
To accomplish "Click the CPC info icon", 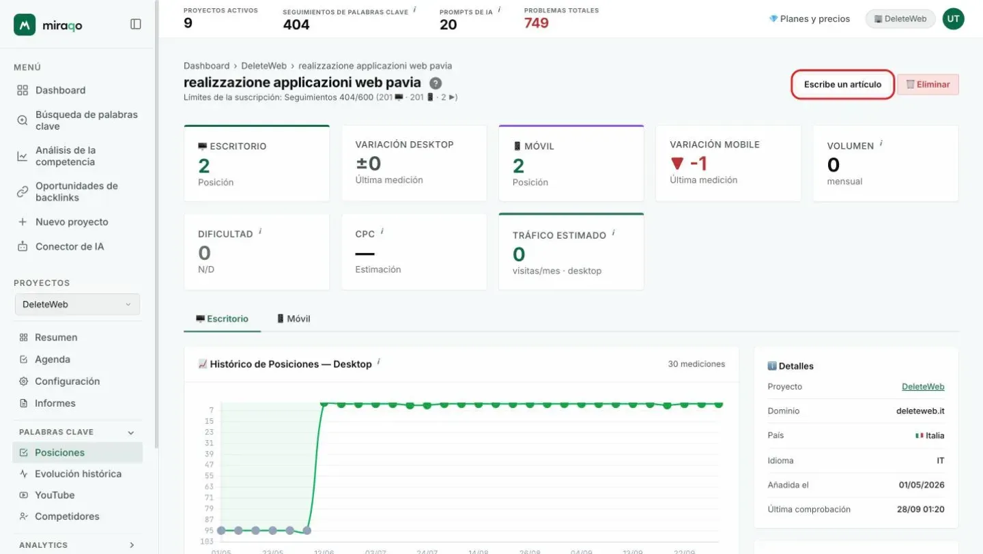I will (382, 231).
